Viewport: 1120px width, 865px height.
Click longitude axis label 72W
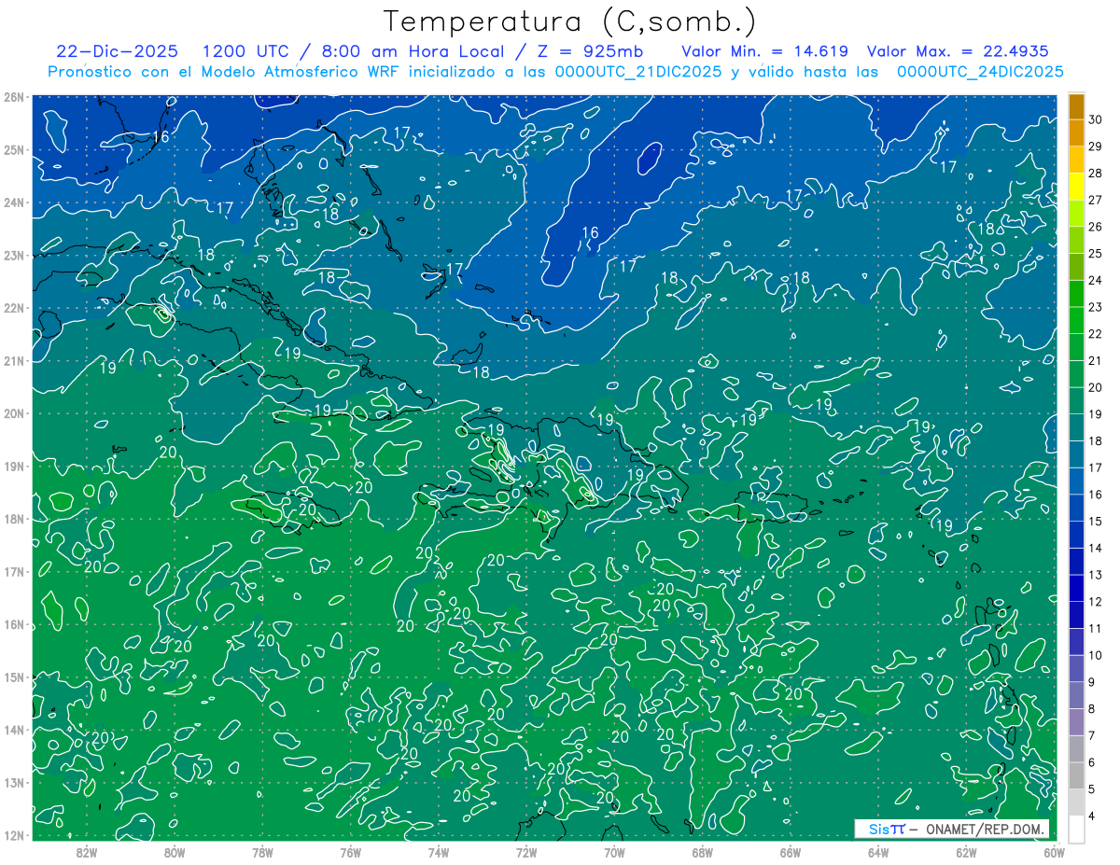coord(526,851)
